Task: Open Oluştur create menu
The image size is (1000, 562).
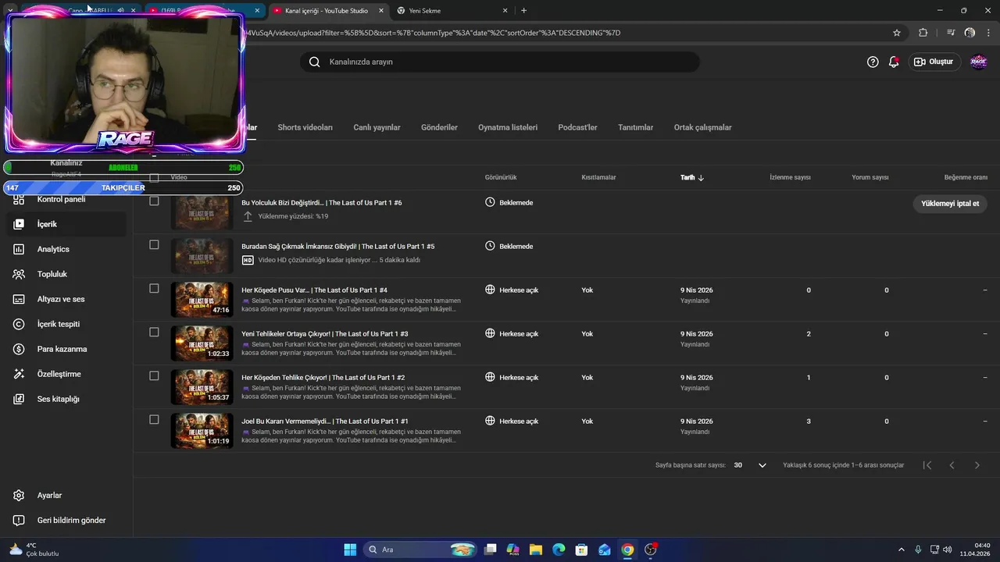Action: pyautogui.click(x=934, y=62)
